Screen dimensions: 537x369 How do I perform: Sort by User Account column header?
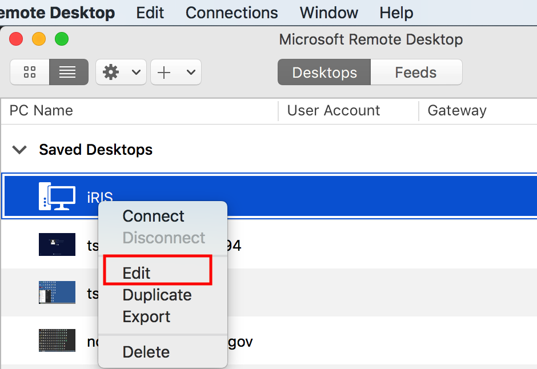point(348,111)
